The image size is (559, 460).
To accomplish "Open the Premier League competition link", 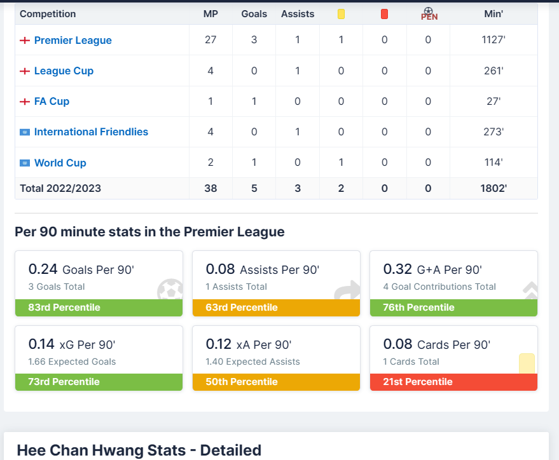I will pos(72,41).
